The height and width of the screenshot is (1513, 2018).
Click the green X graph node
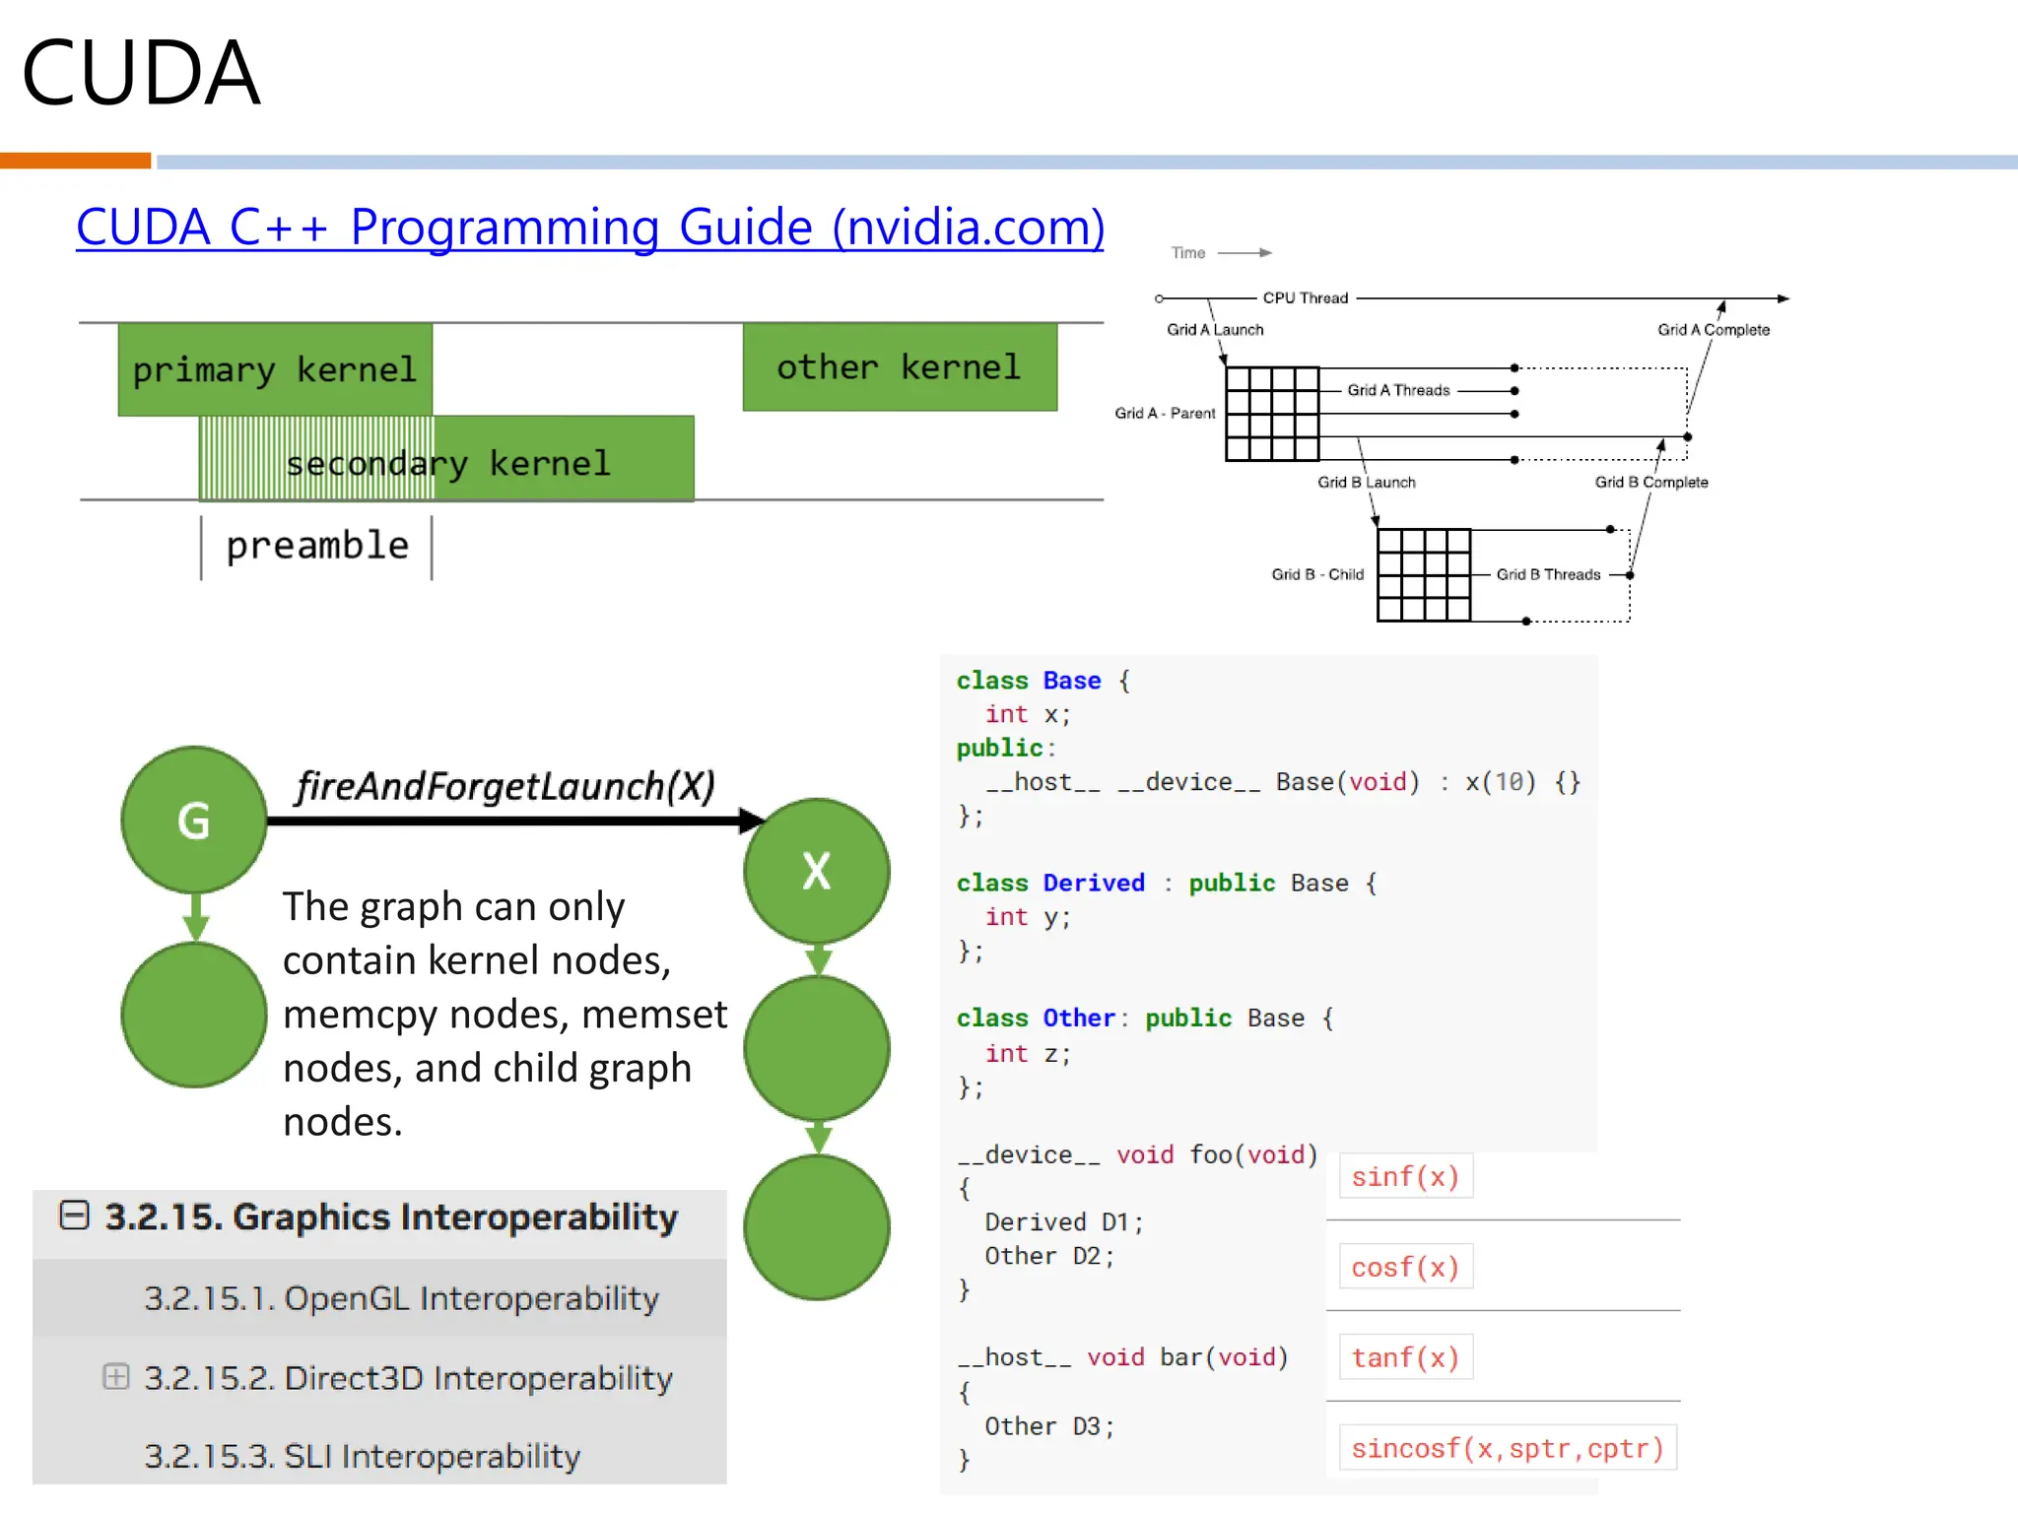(817, 871)
